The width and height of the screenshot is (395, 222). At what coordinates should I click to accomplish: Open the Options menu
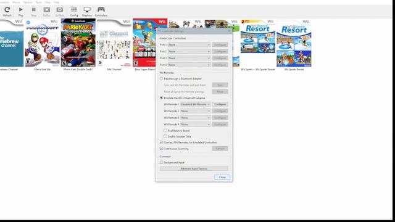pyautogui.click(x=28, y=2)
